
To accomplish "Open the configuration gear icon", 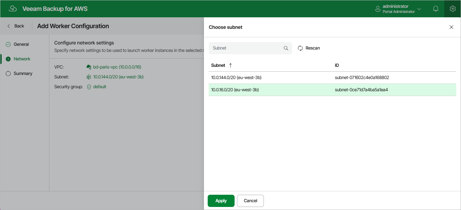I will pos(452,9).
